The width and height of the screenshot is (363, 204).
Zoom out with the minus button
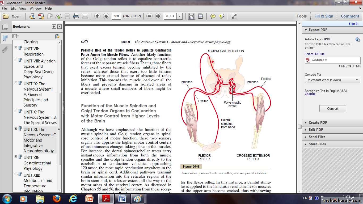(149, 16)
